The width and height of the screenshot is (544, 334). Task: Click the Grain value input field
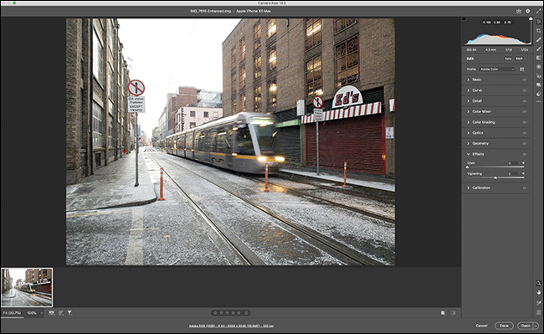coord(513,163)
